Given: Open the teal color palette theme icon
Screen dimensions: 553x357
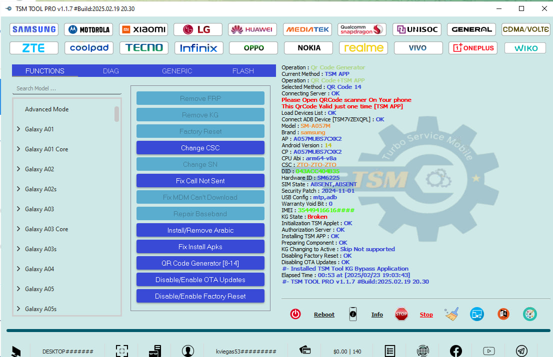Looking at the screenshot, I should tap(529, 314).
